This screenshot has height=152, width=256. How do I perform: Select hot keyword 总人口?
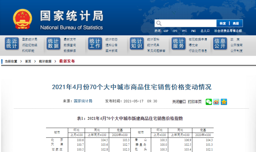point(205,31)
